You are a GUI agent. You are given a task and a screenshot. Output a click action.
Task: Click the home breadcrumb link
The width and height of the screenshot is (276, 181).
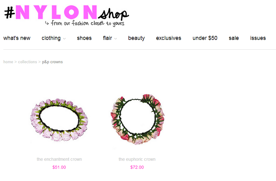point(8,62)
